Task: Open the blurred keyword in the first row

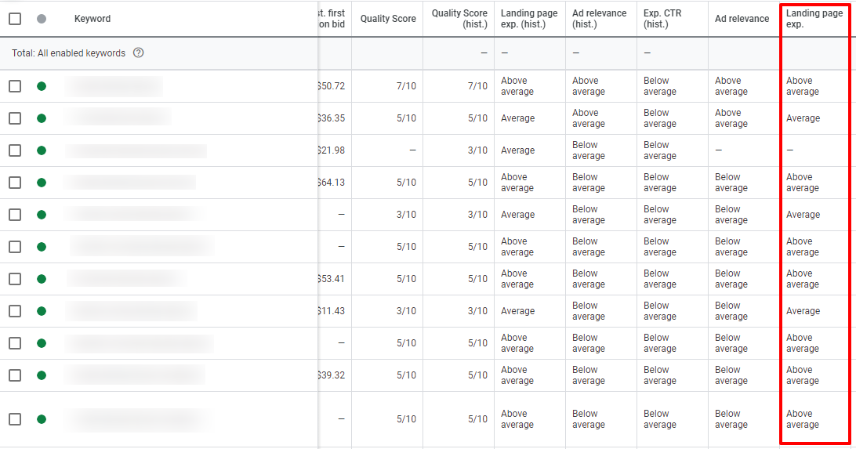Action: point(114,86)
